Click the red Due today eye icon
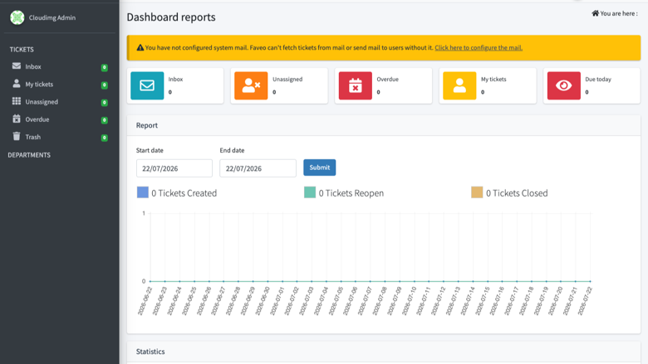The height and width of the screenshot is (364, 648). (x=564, y=85)
